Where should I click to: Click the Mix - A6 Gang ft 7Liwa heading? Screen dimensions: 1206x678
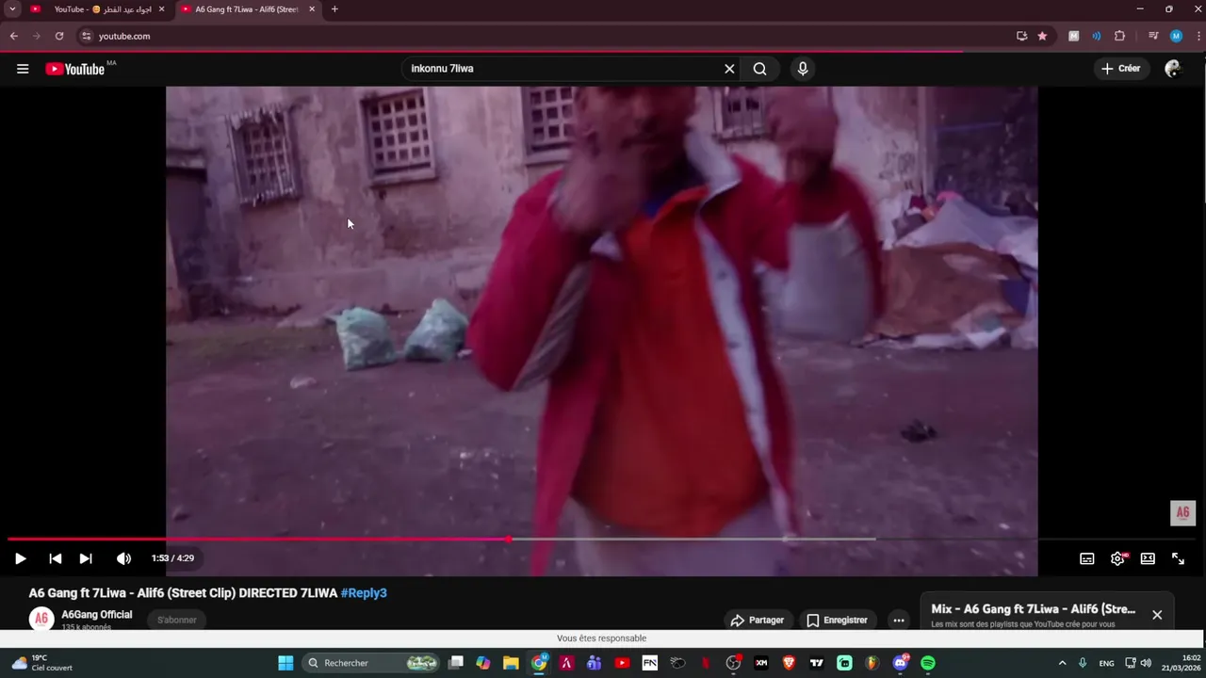coord(1034,609)
